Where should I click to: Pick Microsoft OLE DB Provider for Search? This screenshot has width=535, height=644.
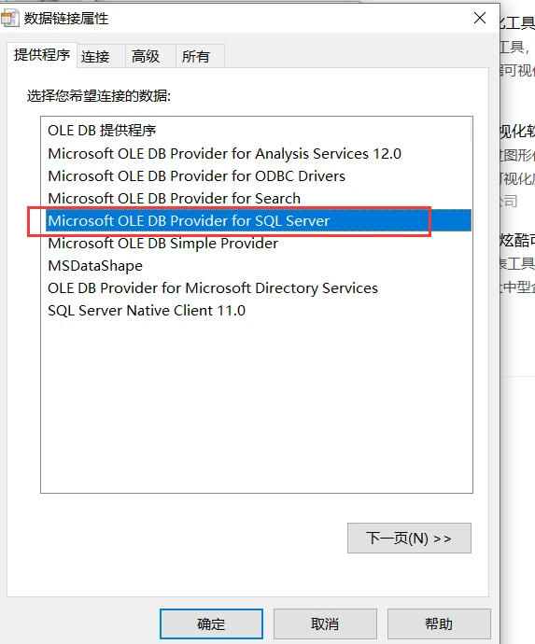[x=175, y=199]
